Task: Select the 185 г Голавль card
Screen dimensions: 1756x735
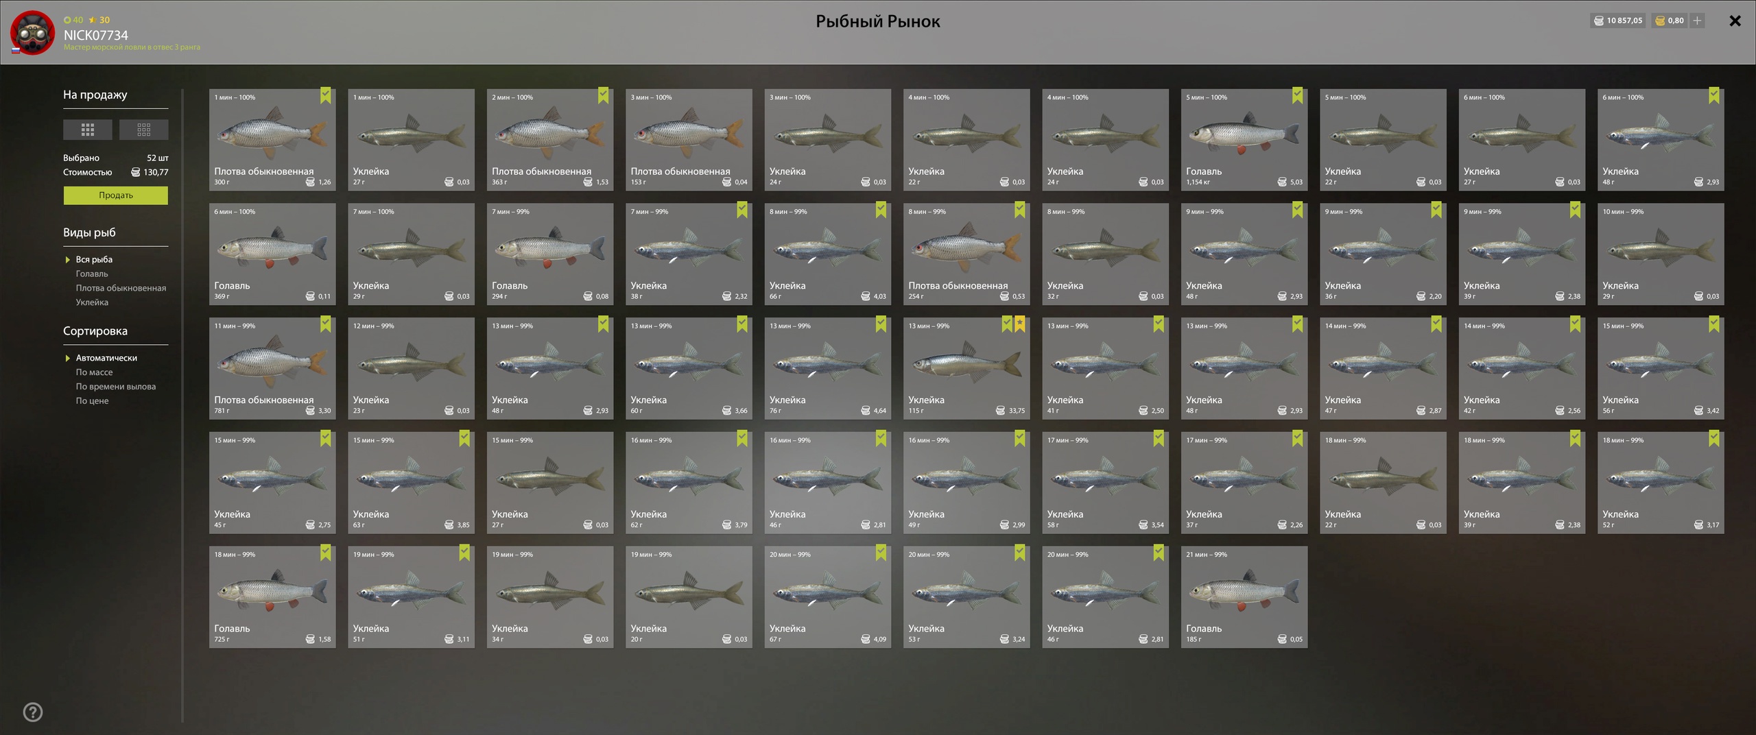Action: (x=1244, y=597)
